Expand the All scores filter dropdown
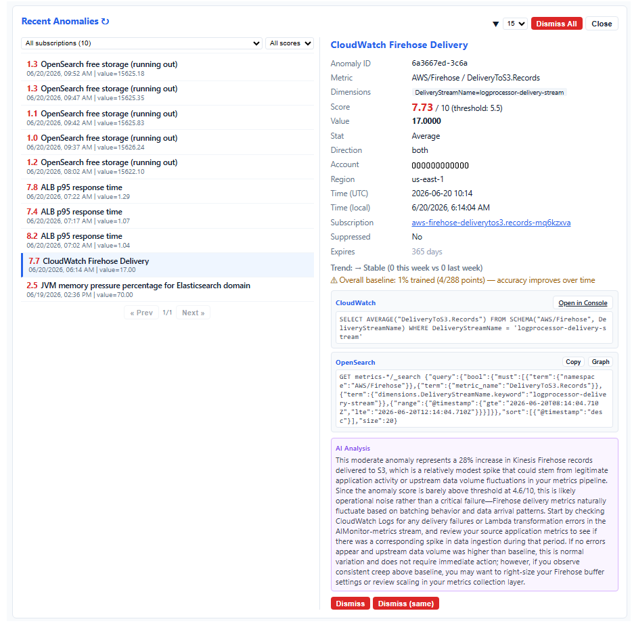The height and width of the screenshot is (634, 632). pyautogui.click(x=290, y=43)
